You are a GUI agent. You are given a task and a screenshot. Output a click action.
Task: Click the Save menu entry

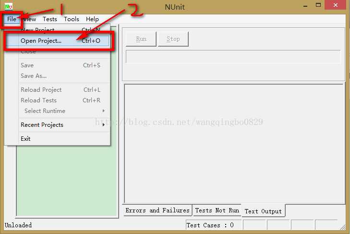click(x=58, y=65)
